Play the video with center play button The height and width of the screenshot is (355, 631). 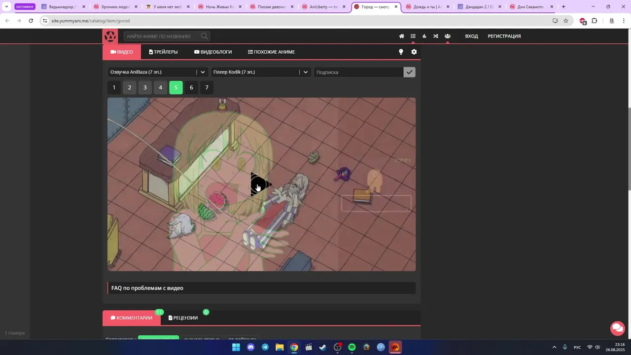[260, 185]
